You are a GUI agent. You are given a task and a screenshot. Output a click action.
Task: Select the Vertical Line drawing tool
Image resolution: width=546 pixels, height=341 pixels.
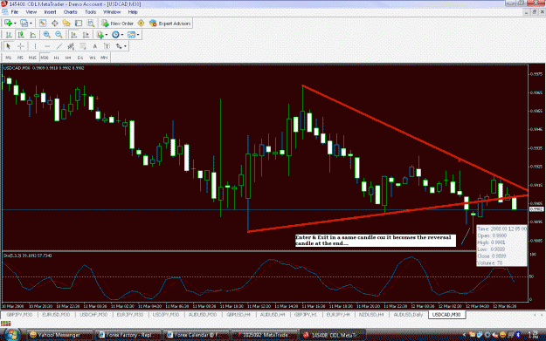pyautogui.click(x=35, y=46)
